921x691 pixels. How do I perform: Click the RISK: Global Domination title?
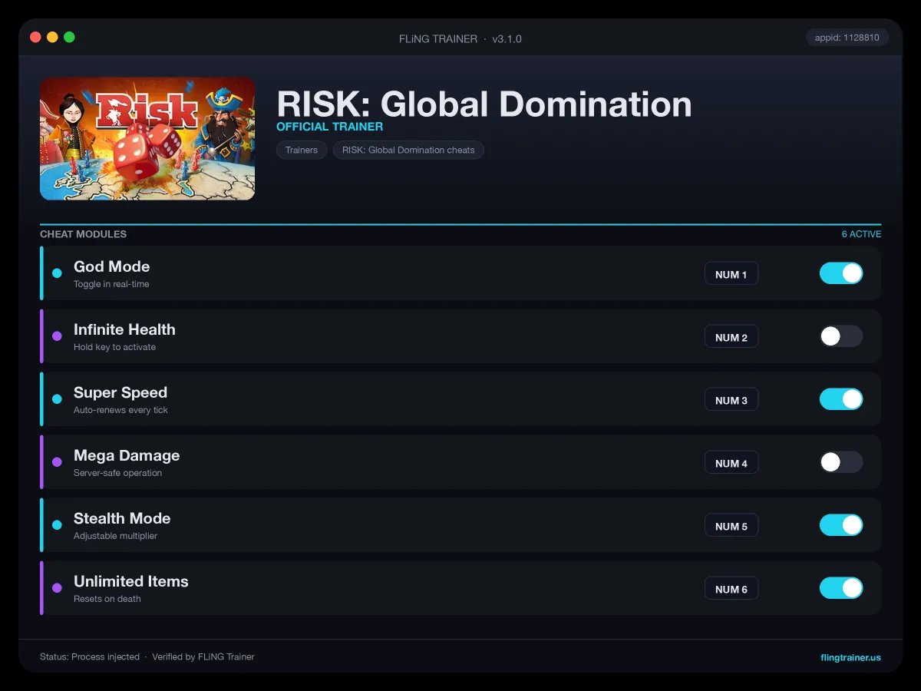click(484, 104)
